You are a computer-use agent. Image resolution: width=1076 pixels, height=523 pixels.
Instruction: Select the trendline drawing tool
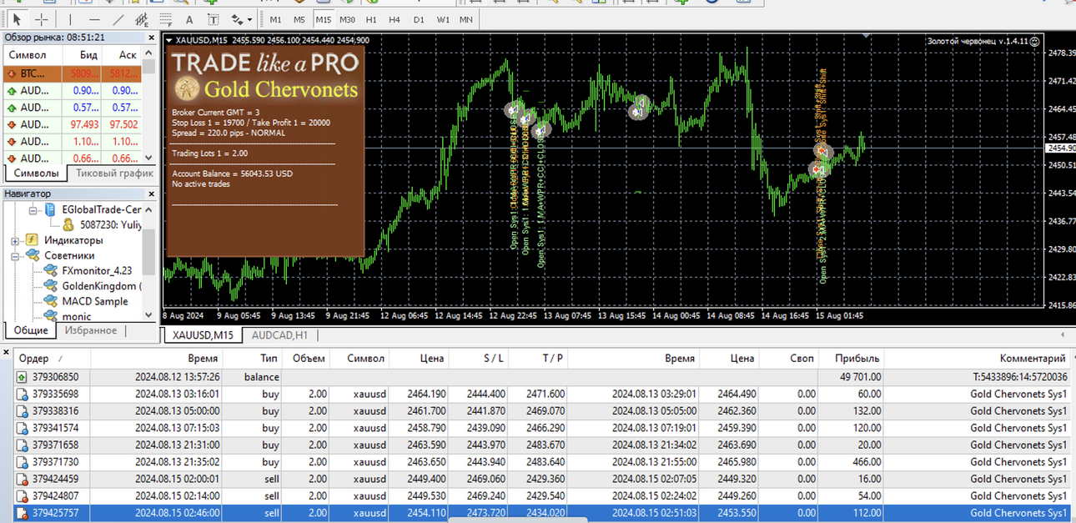point(118,19)
